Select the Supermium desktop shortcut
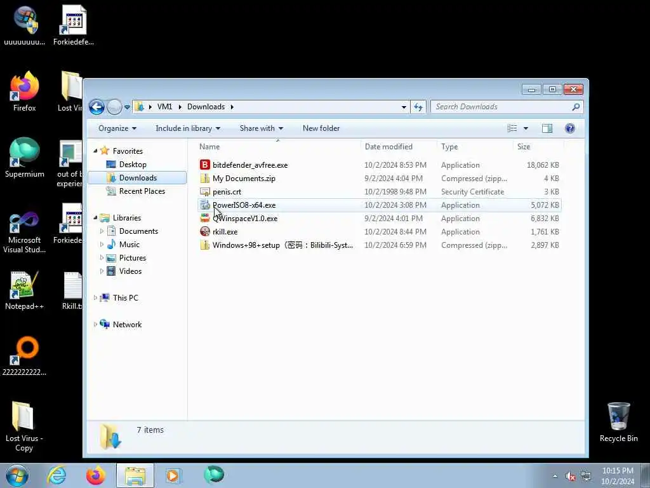This screenshot has width=650, height=488. pyautogui.click(x=25, y=158)
